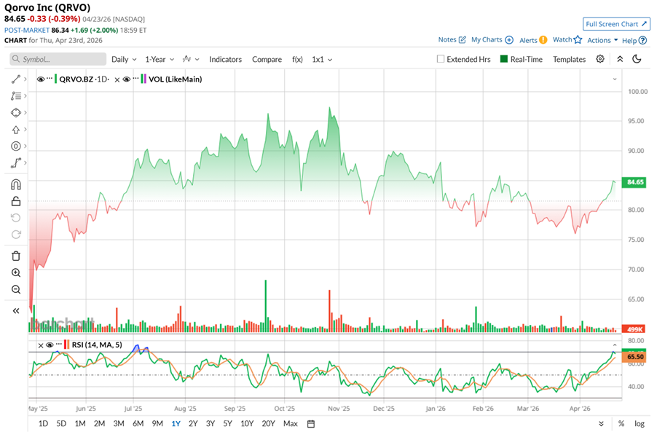Toggle VOL indicator visibility eye
Image resolution: width=657 pixels, height=432 pixels.
pyautogui.click(x=127, y=79)
